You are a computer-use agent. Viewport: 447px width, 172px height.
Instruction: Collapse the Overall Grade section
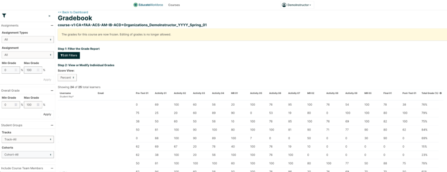tap(52, 90)
